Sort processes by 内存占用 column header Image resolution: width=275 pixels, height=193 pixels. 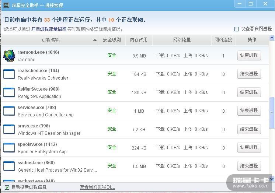[x=139, y=40]
